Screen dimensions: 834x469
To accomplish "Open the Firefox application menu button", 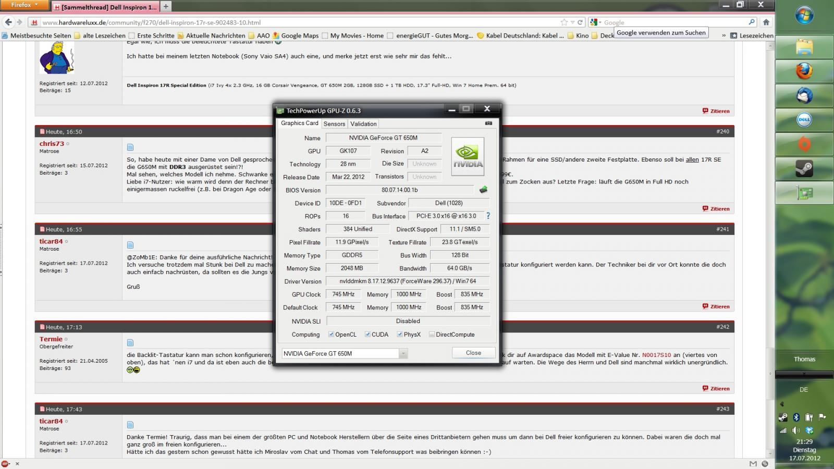I will pyautogui.click(x=24, y=5).
